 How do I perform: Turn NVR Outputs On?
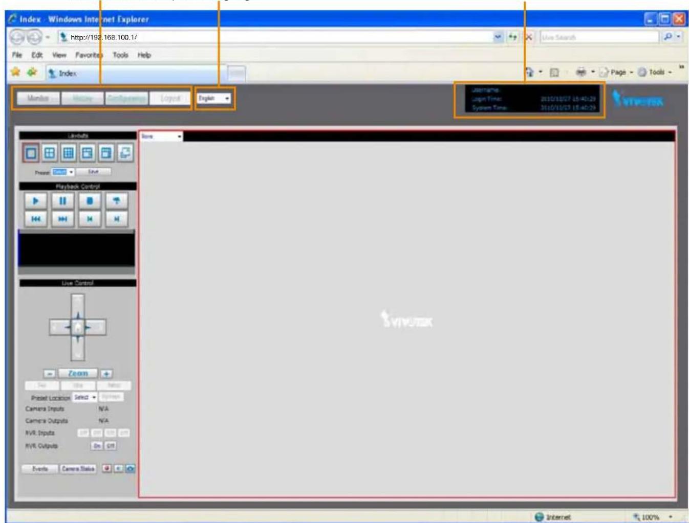point(97,446)
